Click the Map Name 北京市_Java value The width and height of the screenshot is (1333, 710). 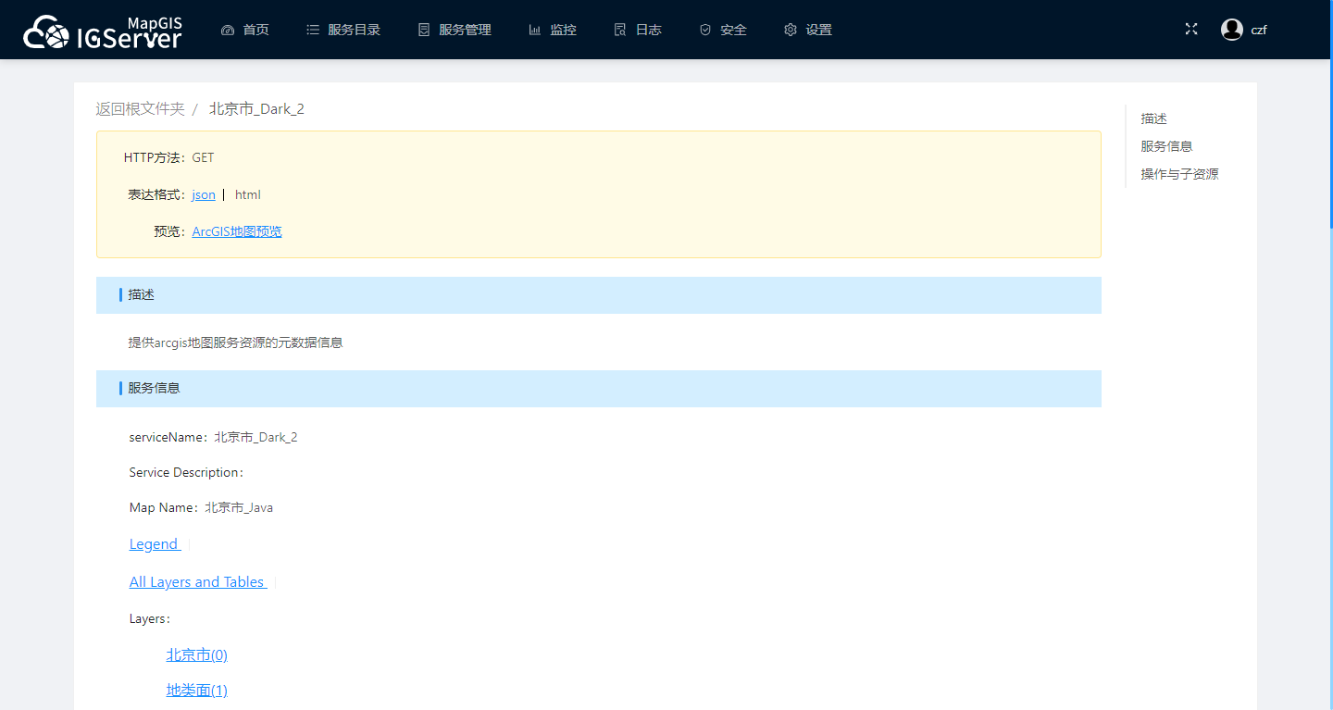click(x=239, y=507)
